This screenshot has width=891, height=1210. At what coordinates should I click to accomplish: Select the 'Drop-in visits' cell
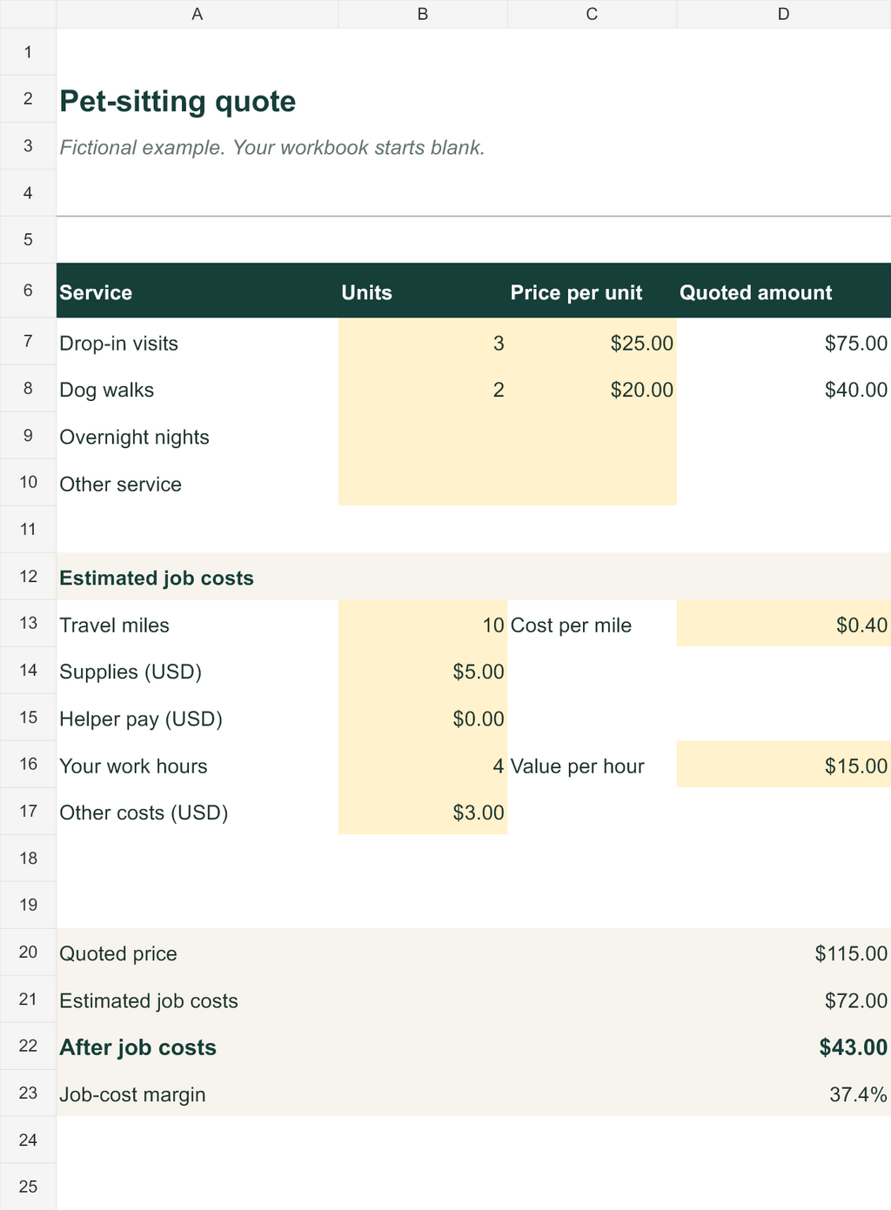point(198,341)
